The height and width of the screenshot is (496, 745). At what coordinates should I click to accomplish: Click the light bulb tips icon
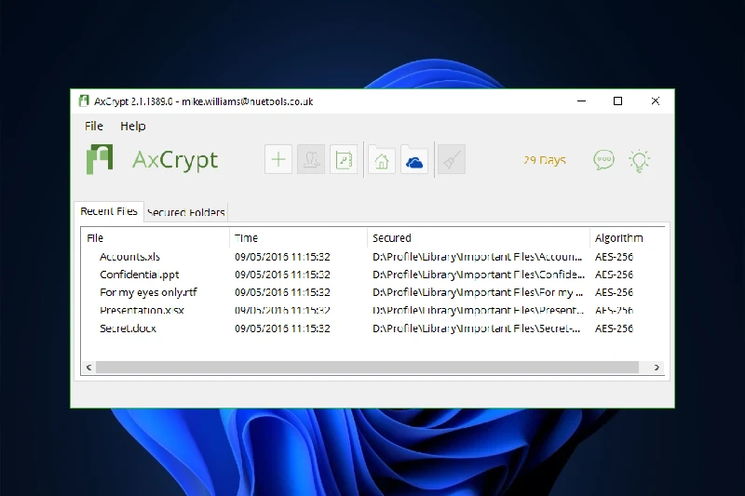pyautogui.click(x=639, y=160)
